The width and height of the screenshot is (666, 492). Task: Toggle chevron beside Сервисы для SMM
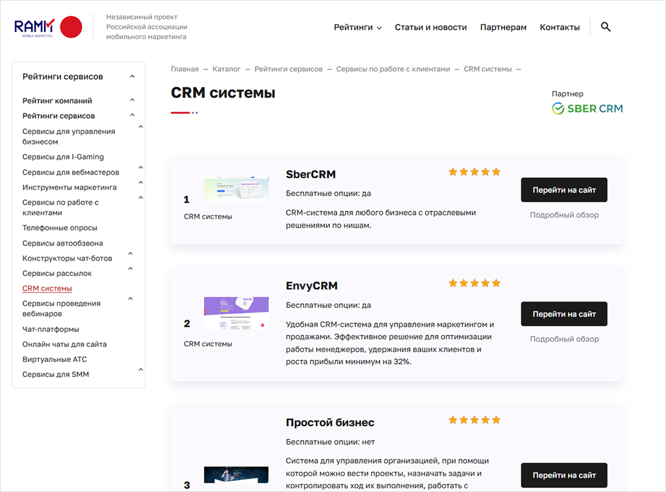pos(141,370)
